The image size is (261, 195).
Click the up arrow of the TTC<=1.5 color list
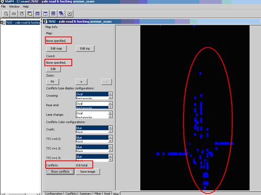pyautogui.click(x=110, y=156)
